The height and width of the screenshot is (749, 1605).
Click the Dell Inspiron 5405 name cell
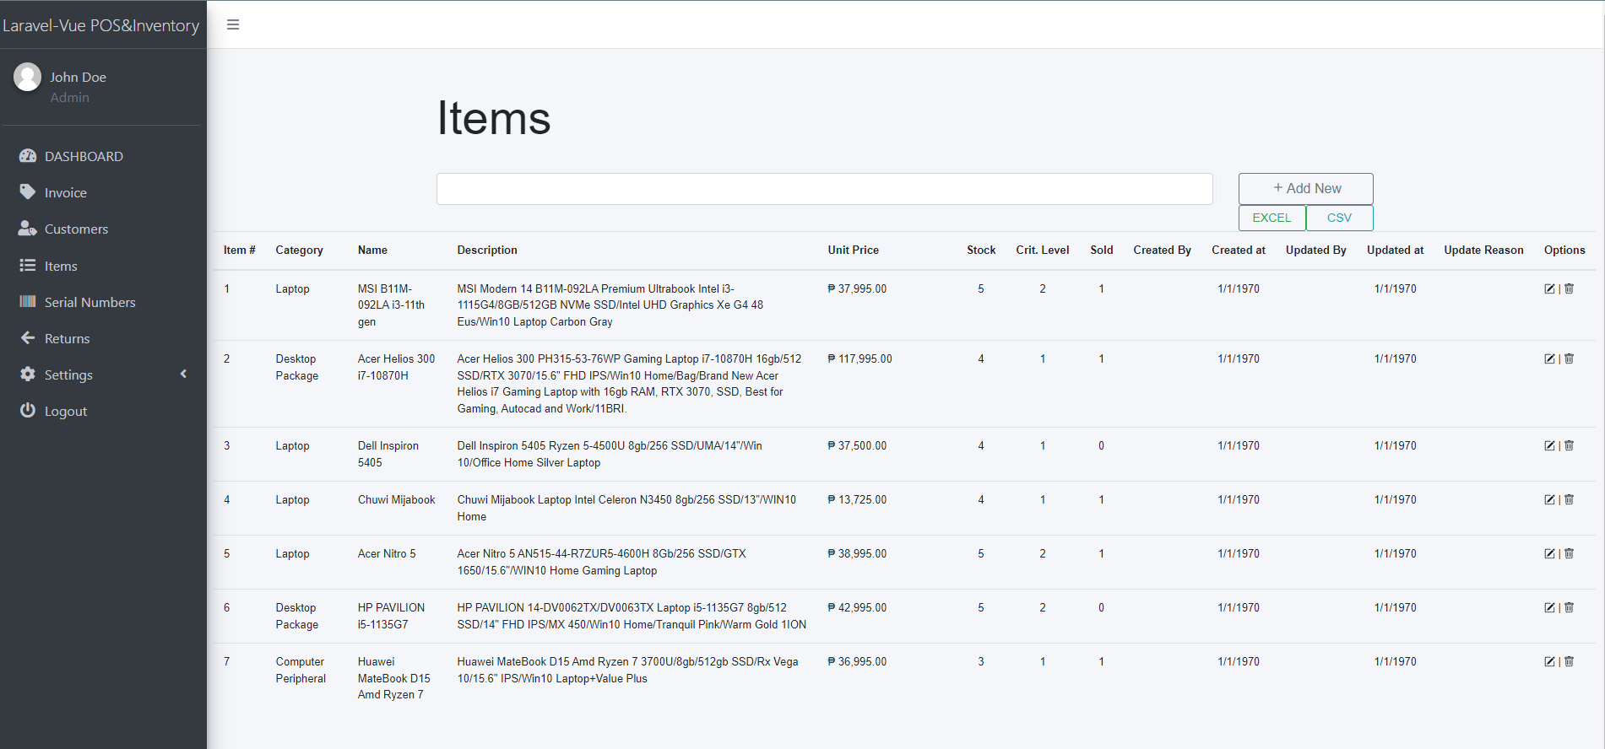tap(388, 454)
